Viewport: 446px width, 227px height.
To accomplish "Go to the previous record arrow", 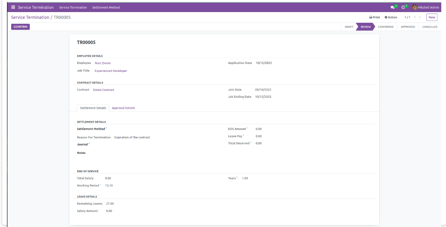I will point(415,17).
